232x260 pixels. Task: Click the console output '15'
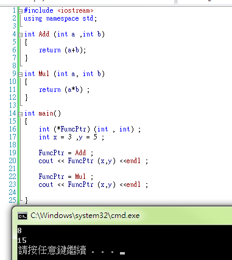pyautogui.click(x=22, y=241)
